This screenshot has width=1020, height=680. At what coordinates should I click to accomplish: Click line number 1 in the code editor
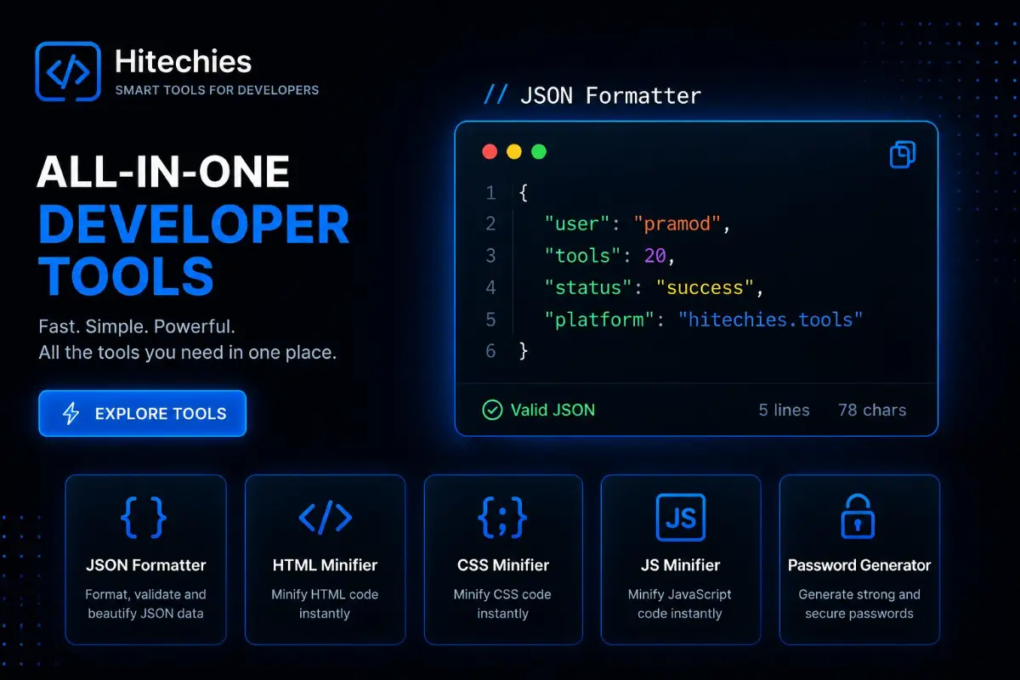pyautogui.click(x=490, y=194)
